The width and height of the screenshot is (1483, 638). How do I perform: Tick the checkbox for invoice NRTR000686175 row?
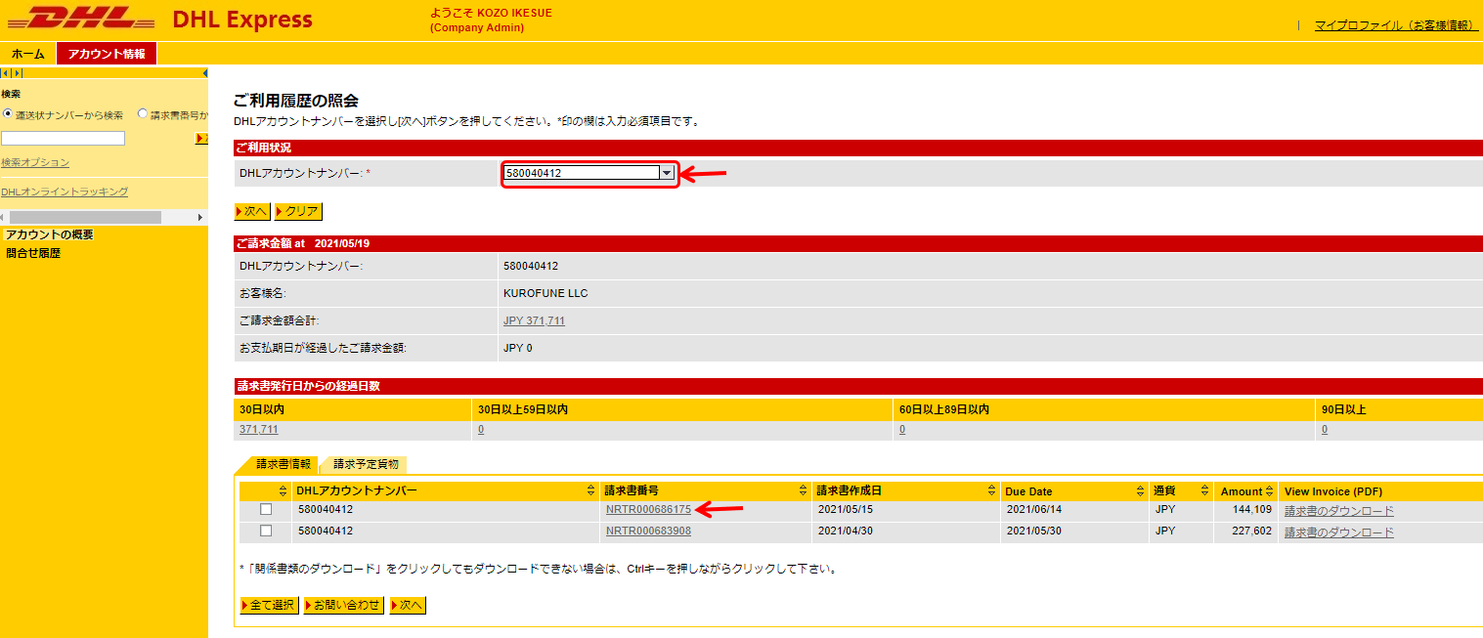[266, 509]
